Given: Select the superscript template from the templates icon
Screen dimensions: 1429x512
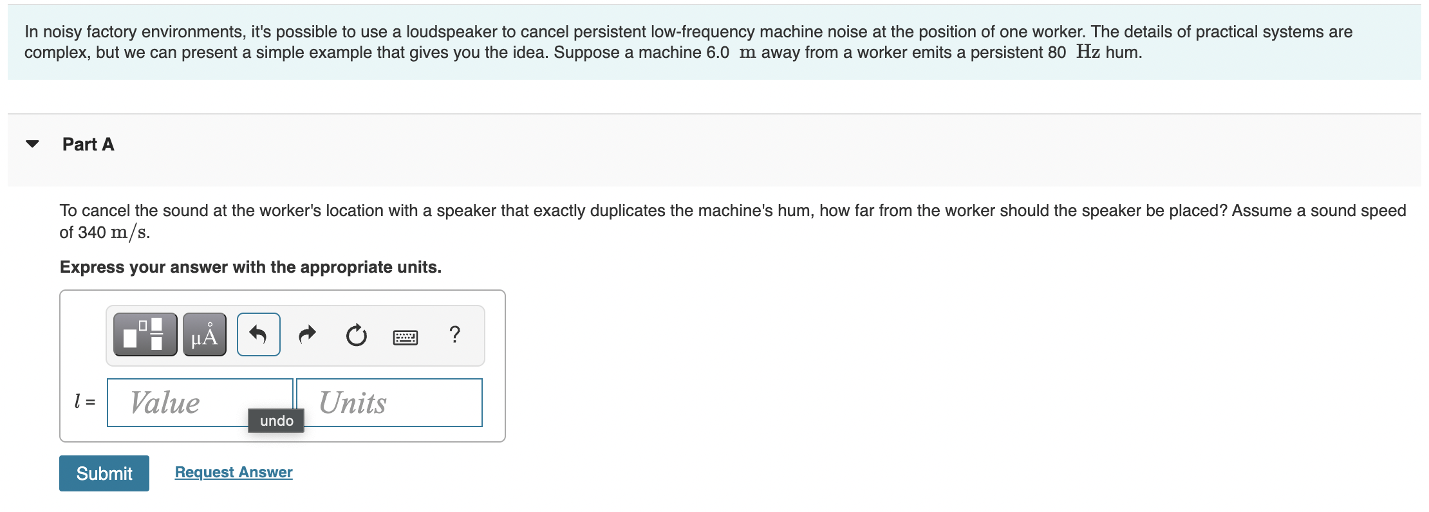Looking at the screenshot, I should pos(144,334).
